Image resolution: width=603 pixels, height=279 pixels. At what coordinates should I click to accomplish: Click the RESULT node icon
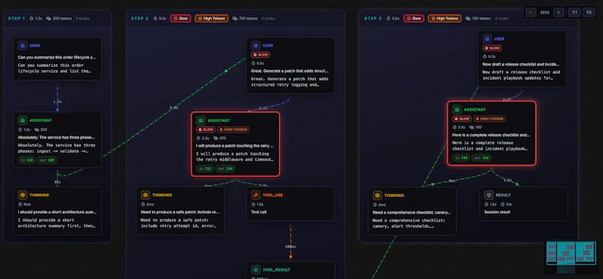pyautogui.click(x=488, y=195)
